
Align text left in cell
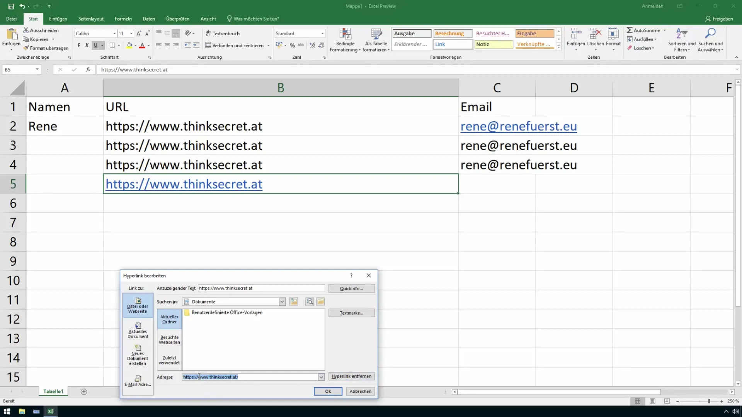(159, 45)
